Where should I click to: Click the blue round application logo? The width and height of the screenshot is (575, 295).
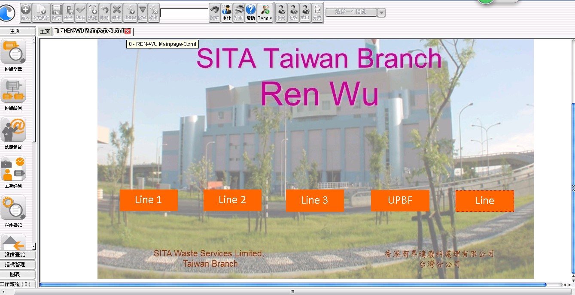click(7, 13)
